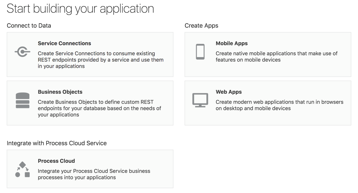
Task: Click the Mobile Apps phone icon
Action: pos(200,52)
